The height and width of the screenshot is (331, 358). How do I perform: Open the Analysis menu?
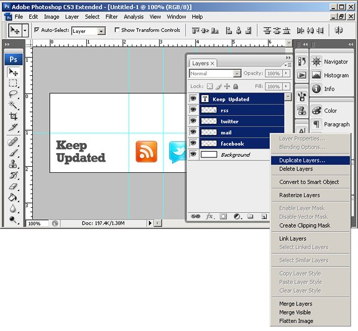[134, 17]
